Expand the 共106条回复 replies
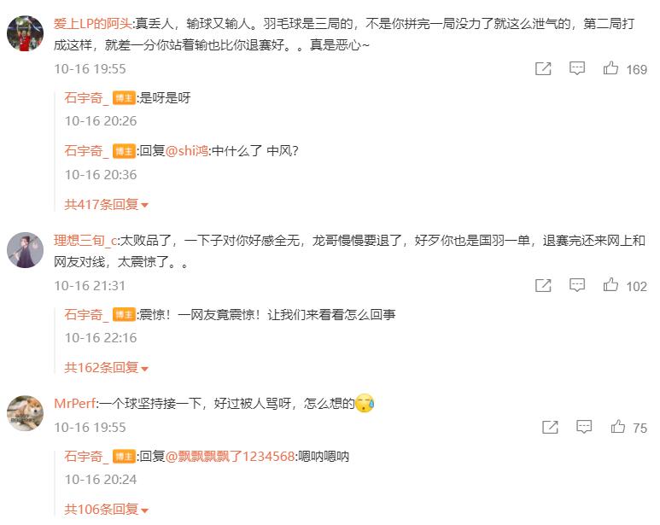 click(x=106, y=510)
